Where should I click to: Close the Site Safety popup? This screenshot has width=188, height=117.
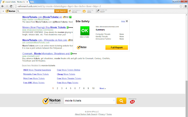[x=127, y=21]
